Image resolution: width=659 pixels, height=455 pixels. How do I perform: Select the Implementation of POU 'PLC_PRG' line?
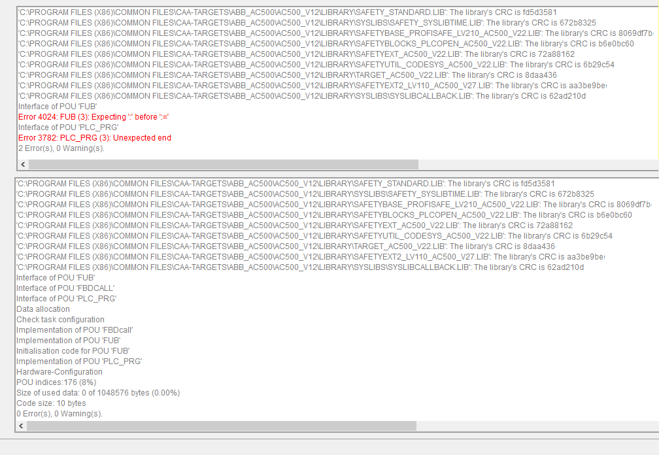(79, 362)
